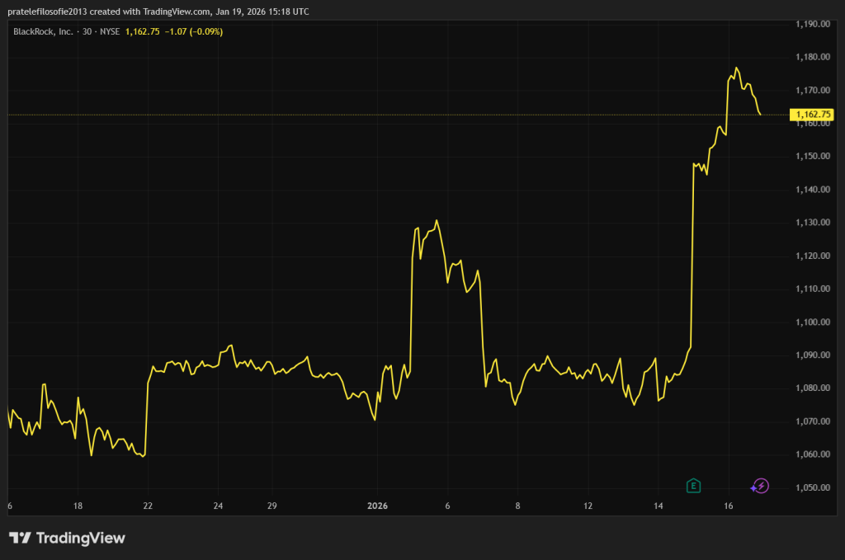
Task: Click the green earnings E icon
Action: point(694,486)
